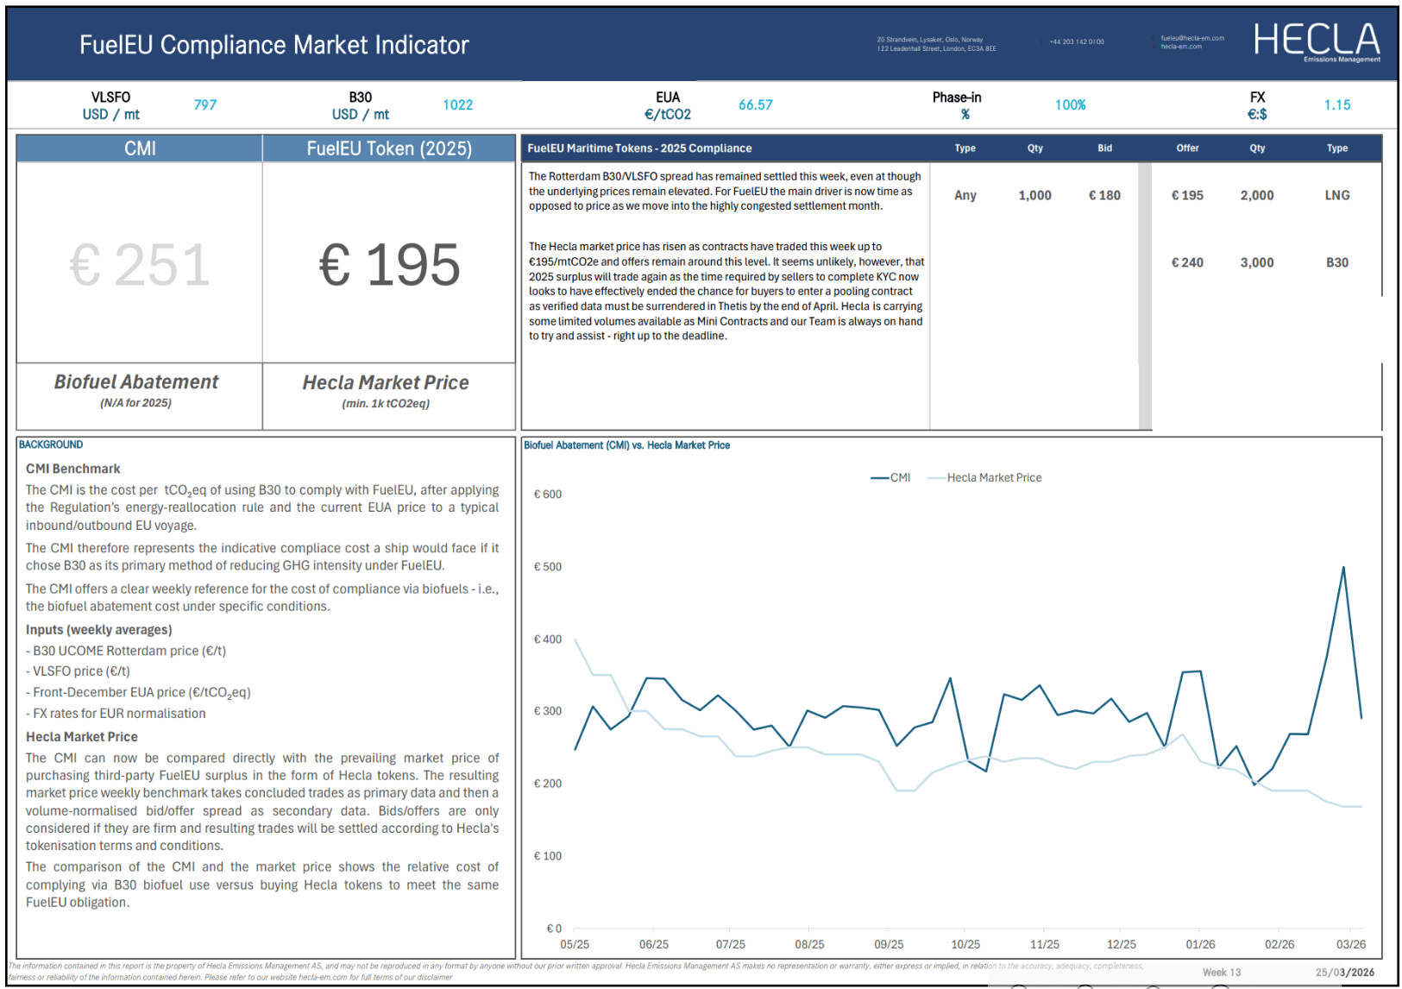Select the FuelEU Compliance Market Indicator title

(274, 45)
